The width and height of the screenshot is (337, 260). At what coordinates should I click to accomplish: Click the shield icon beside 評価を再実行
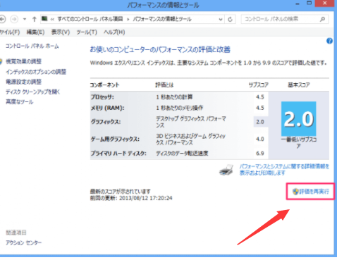(x=295, y=192)
